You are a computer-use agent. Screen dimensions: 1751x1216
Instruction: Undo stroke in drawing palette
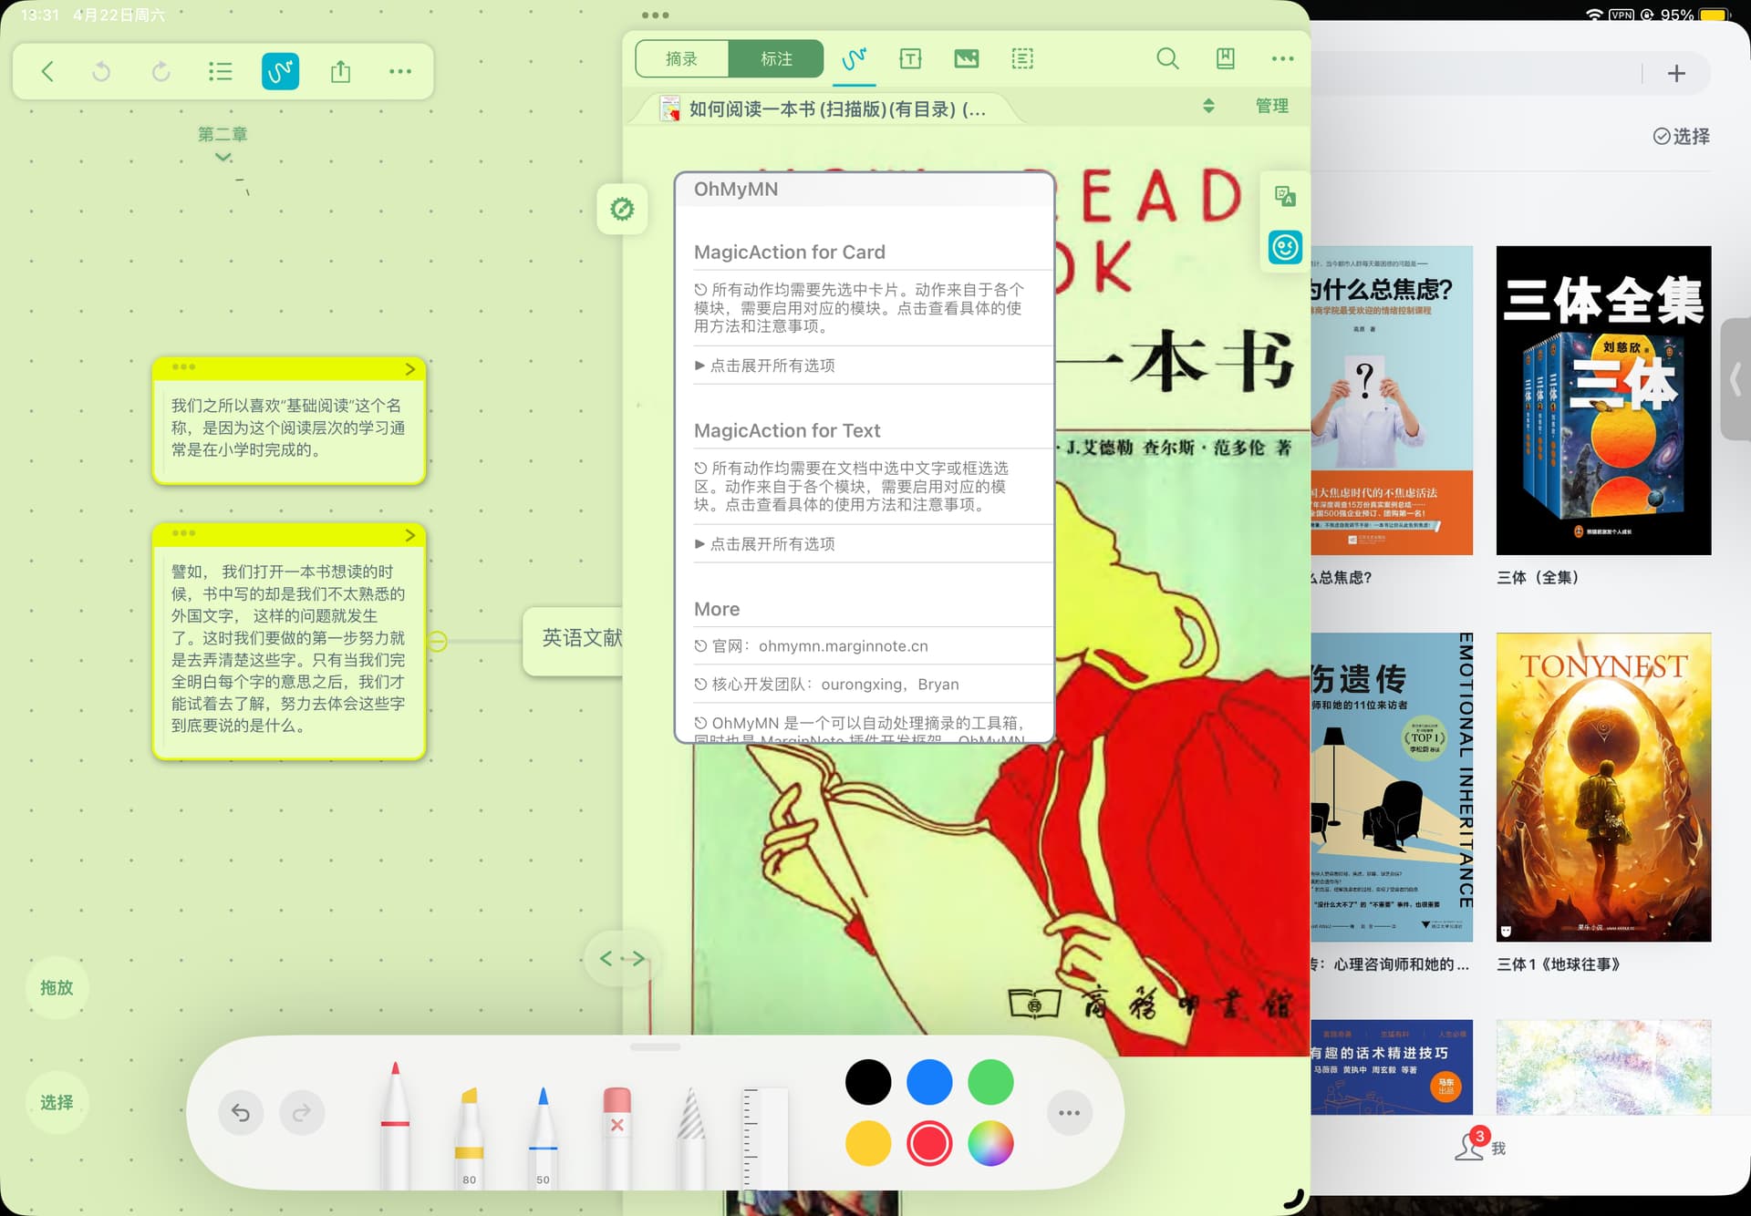241,1113
